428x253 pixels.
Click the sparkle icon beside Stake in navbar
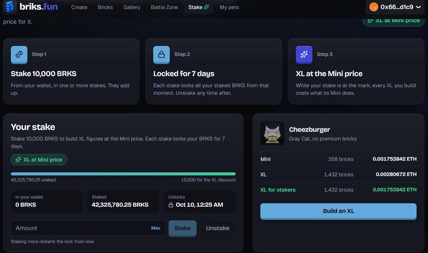pos(207,7)
